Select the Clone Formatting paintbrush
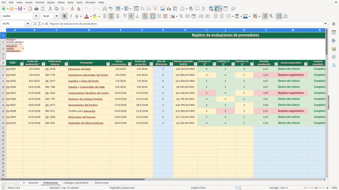339x190 pixels. tap(72, 9)
